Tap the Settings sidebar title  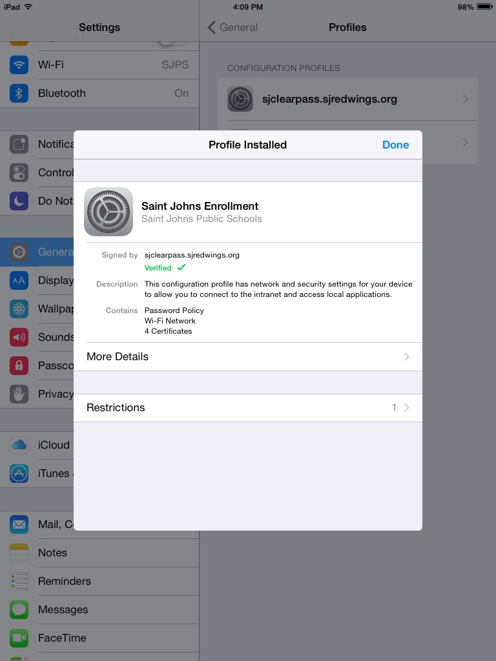pyautogui.click(x=99, y=27)
